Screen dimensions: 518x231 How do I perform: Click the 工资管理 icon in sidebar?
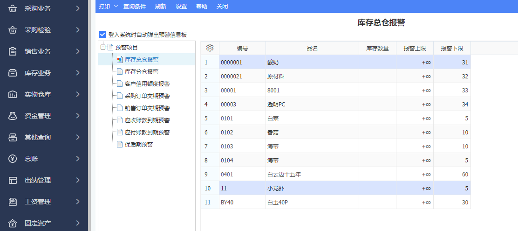13,202
